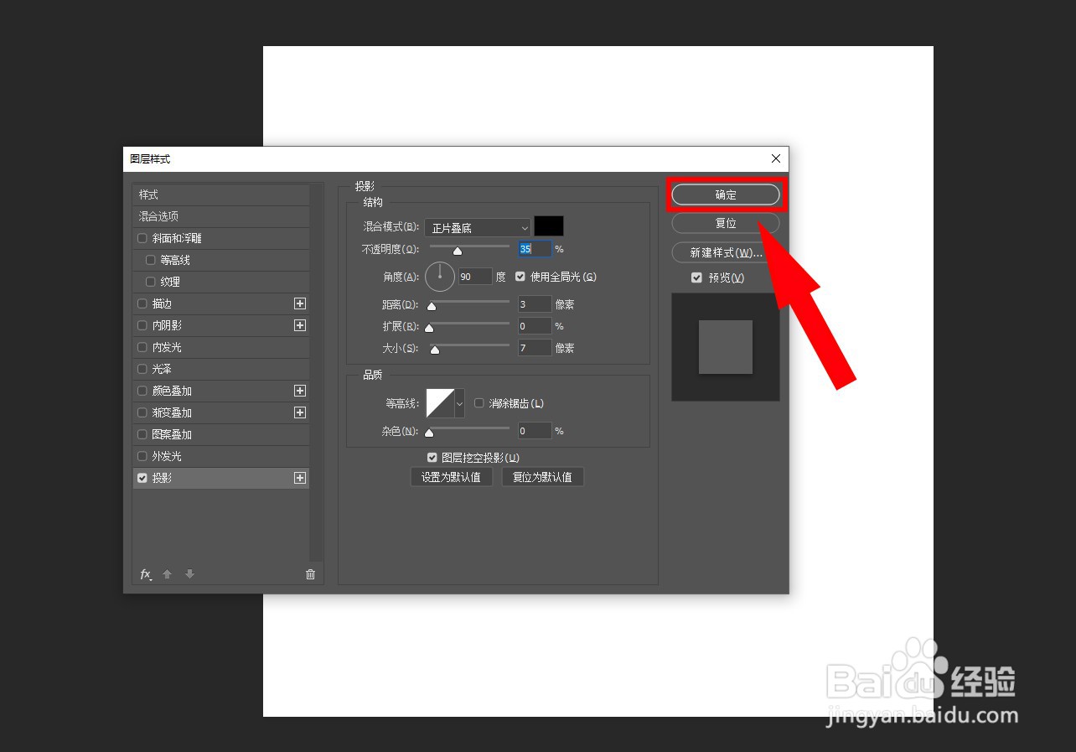Open the fx add-style menu icon
This screenshot has height=752, width=1076.
click(146, 574)
